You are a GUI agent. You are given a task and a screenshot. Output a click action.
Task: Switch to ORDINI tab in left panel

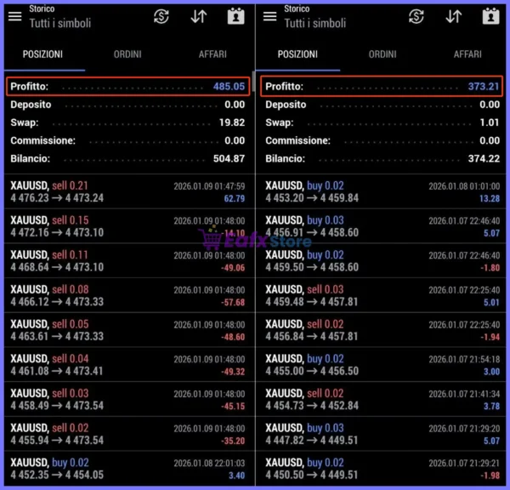(x=127, y=54)
